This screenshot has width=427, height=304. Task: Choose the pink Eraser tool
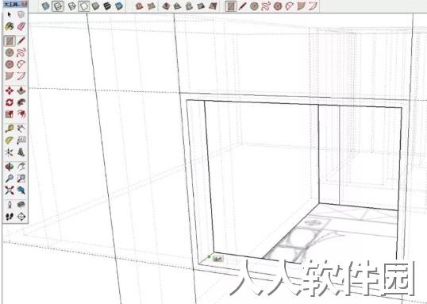(21, 26)
